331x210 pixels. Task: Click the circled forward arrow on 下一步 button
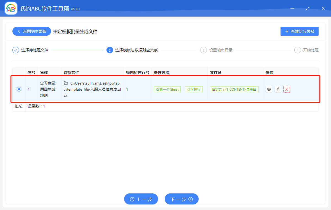190,199
